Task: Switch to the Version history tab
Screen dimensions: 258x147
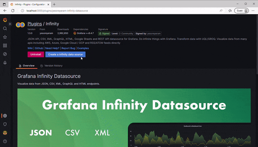Action: (51, 66)
